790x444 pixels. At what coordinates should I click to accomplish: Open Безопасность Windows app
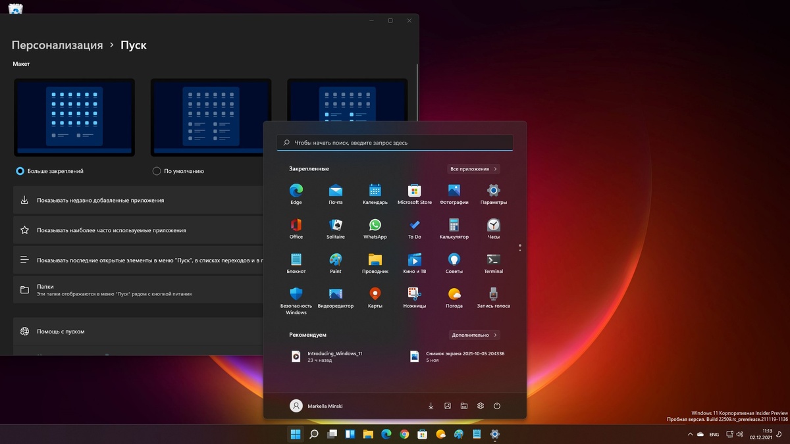pyautogui.click(x=296, y=301)
